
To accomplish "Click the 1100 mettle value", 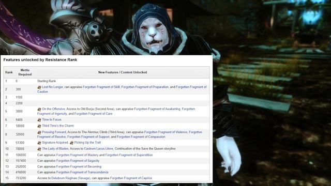I will coord(19,98).
